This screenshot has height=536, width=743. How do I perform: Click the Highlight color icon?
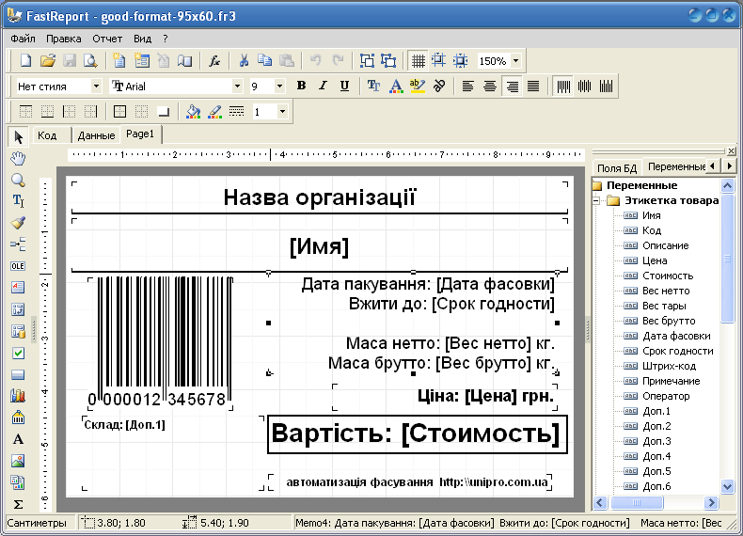[x=418, y=87]
